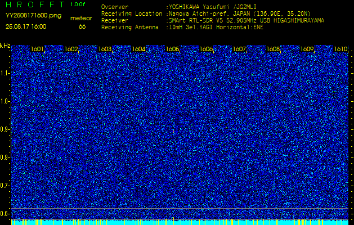Click the 1607 time marker
The width and height of the screenshot is (354, 225).
[239, 49]
